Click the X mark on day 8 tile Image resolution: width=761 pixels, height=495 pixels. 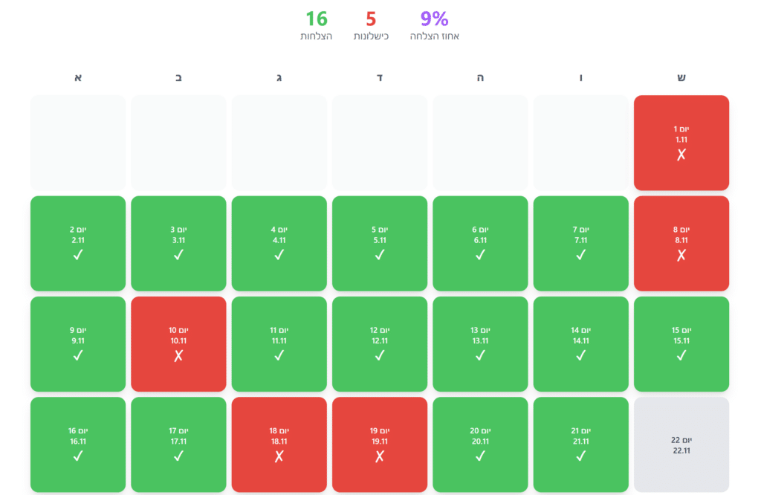681,255
